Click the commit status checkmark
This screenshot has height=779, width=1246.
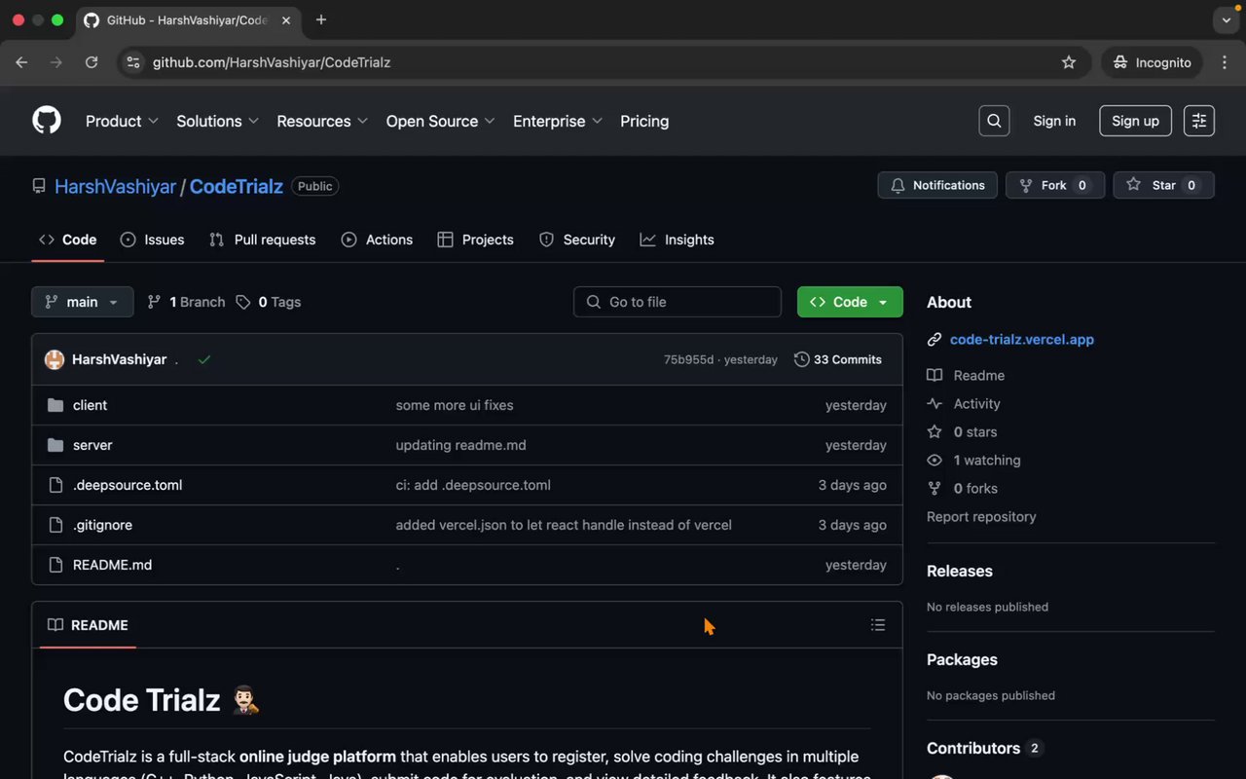tap(204, 359)
